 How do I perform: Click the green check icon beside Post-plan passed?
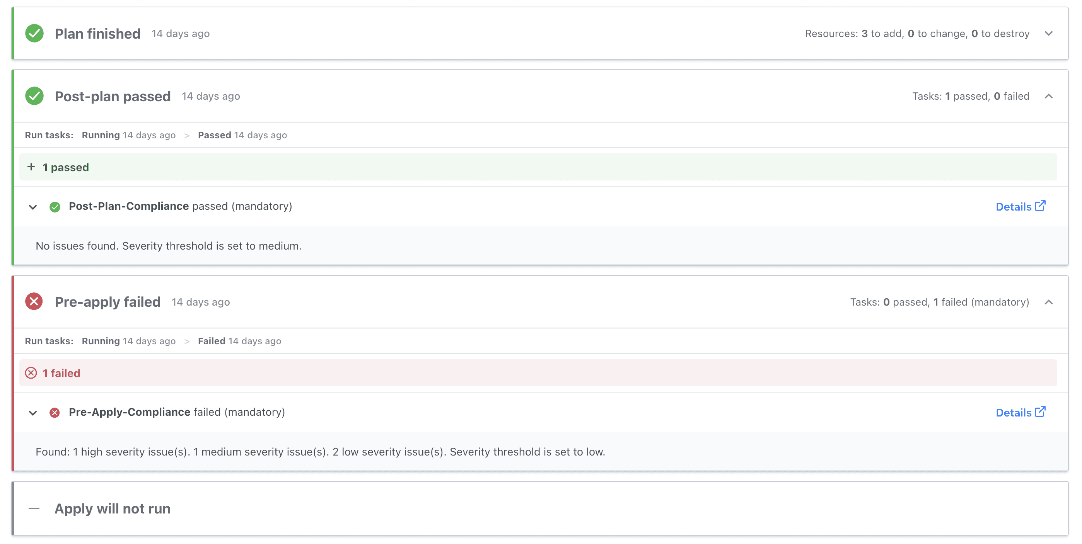click(34, 96)
